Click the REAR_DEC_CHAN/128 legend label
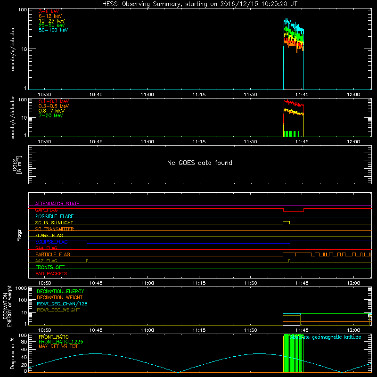This screenshot has width=377, height=377. 62,303
